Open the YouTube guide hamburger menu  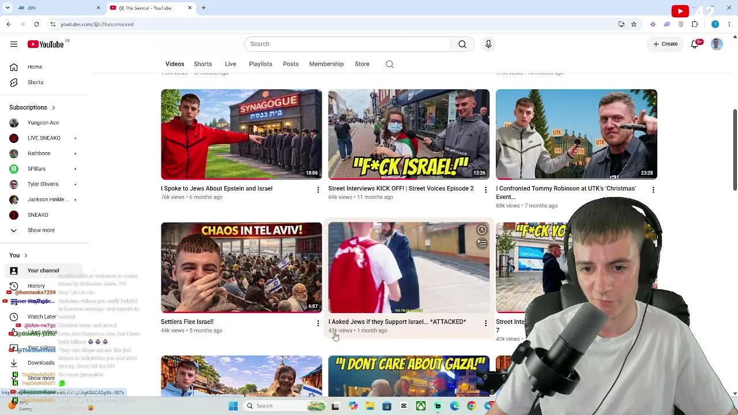[x=14, y=44]
